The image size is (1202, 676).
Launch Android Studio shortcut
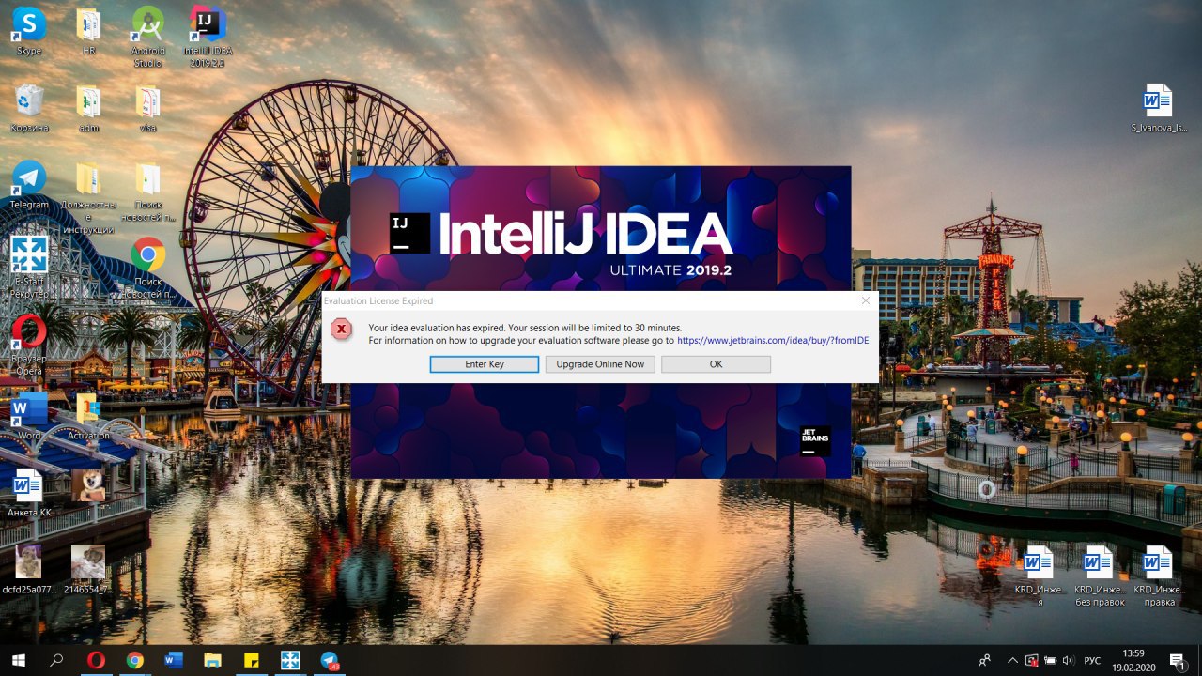click(x=147, y=36)
